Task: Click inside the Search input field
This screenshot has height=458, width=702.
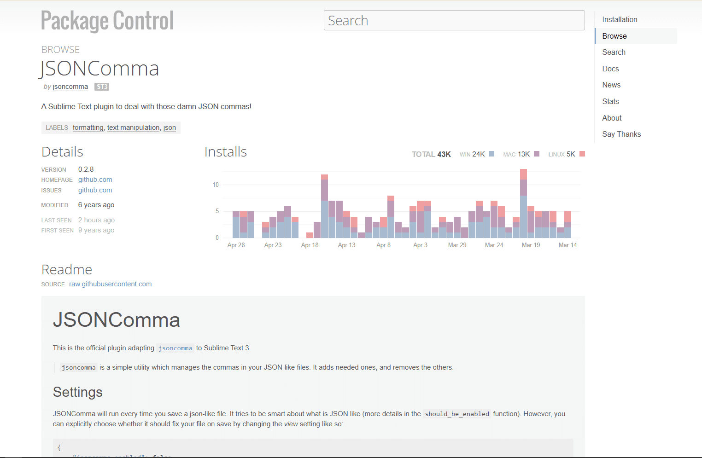Action: [x=454, y=20]
